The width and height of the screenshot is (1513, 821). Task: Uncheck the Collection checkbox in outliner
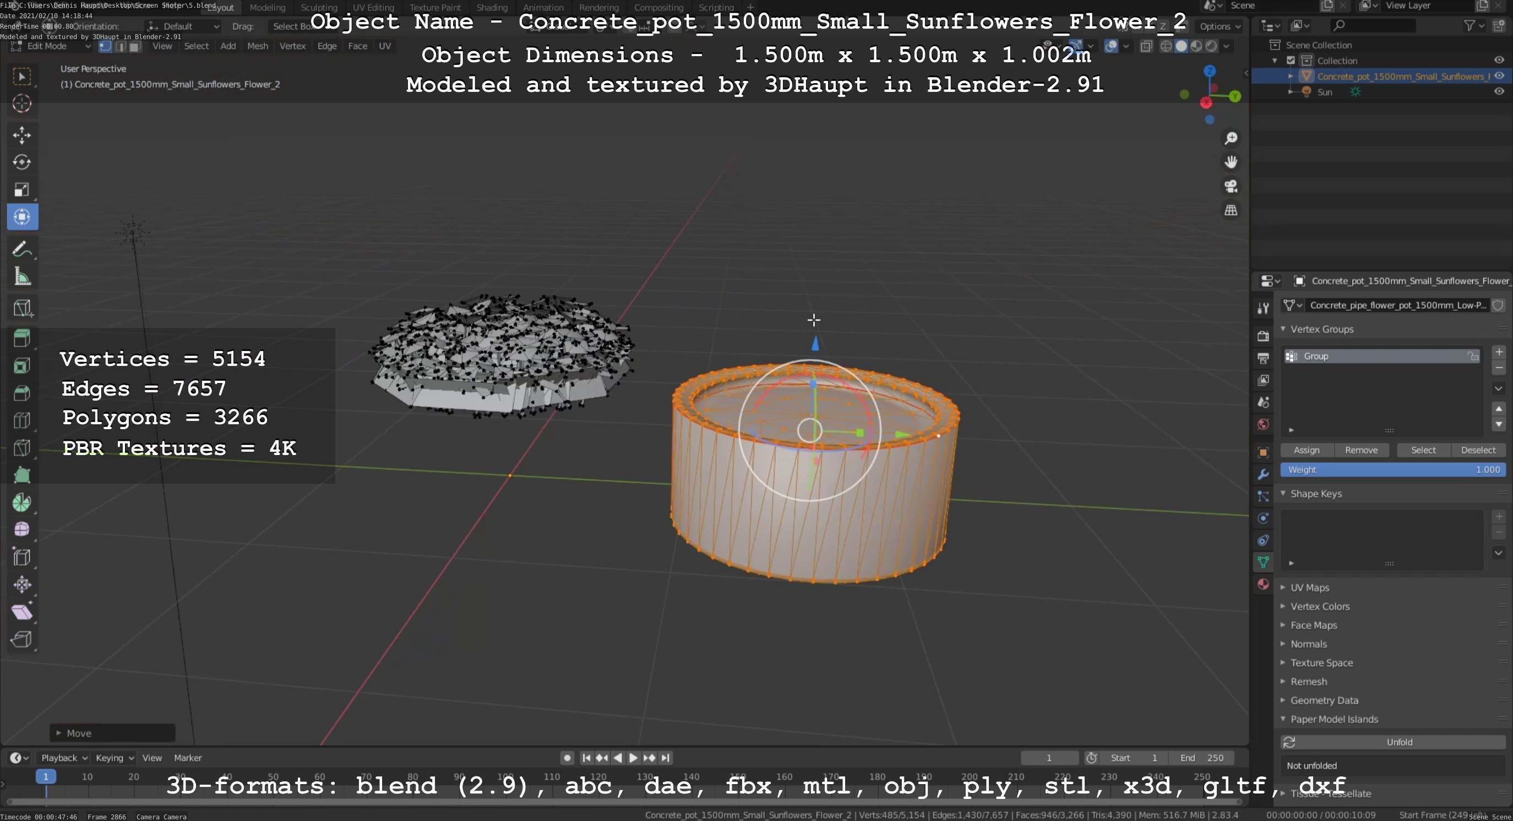pyautogui.click(x=1291, y=61)
